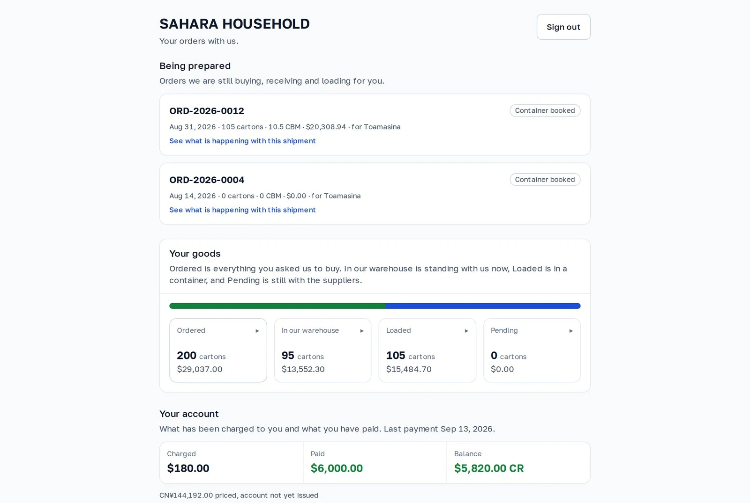Click the 105 cartons value in Loaded card
The height and width of the screenshot is (503, 750).
(x=410, y=356)
